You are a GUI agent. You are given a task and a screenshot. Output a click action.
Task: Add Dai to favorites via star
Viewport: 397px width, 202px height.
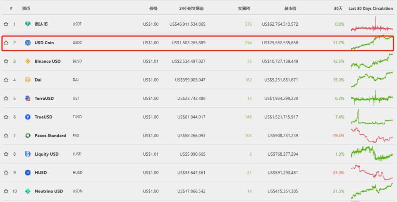pos(6,79)
